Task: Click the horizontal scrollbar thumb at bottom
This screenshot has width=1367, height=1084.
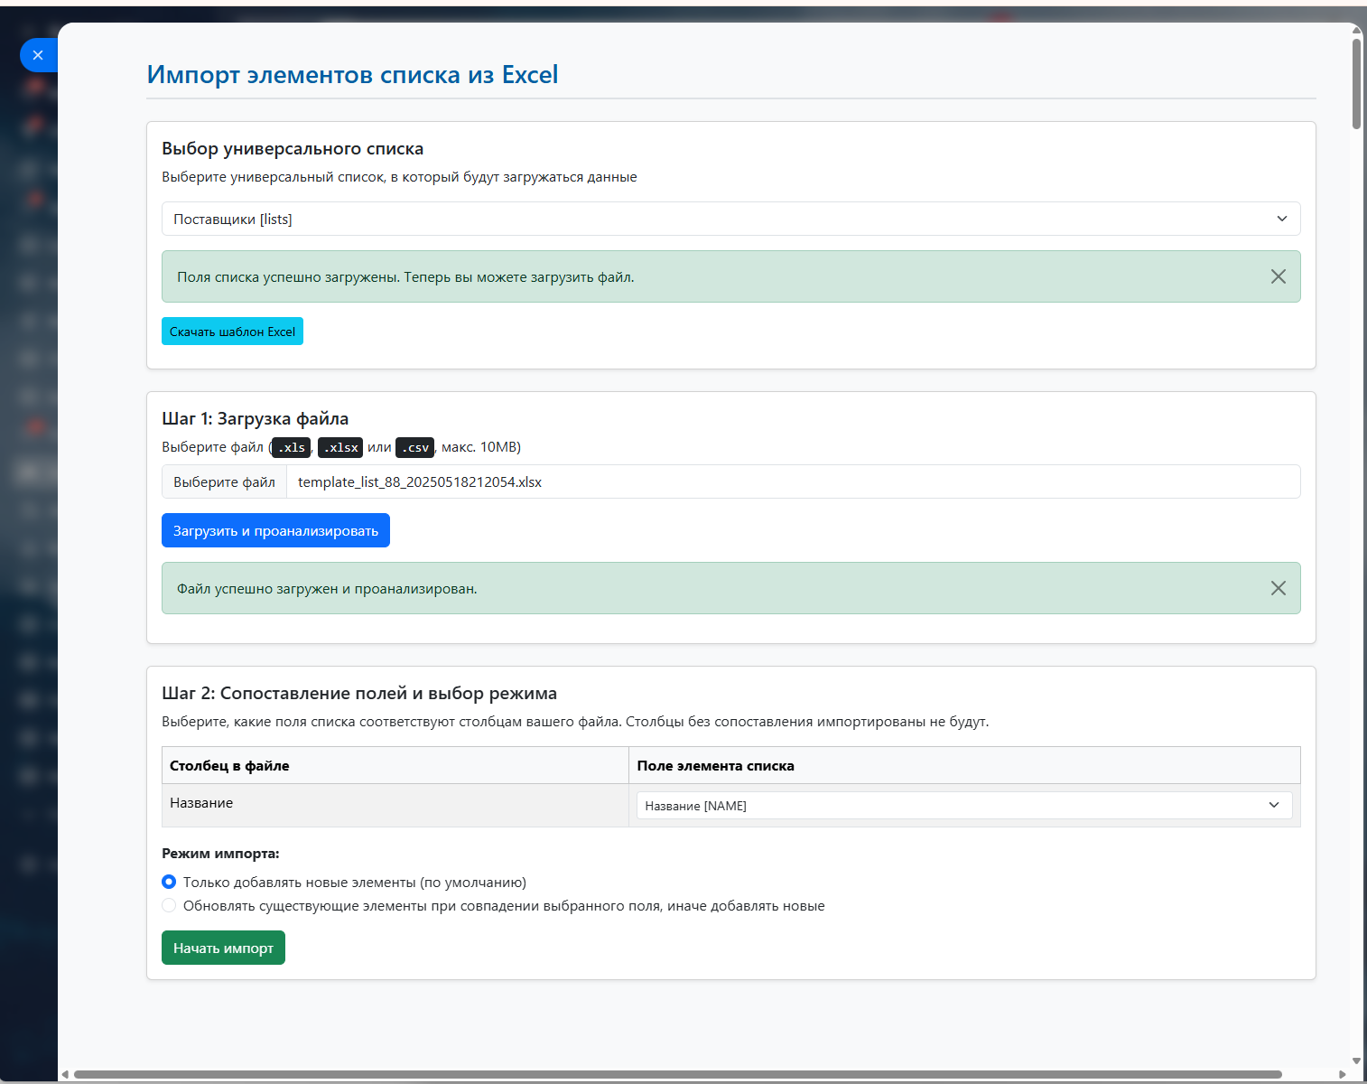Action: [677, 1074]
